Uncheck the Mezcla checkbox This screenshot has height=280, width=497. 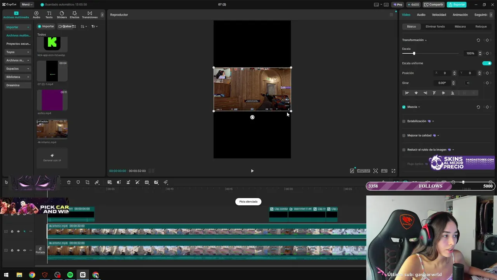pos(404,107)
